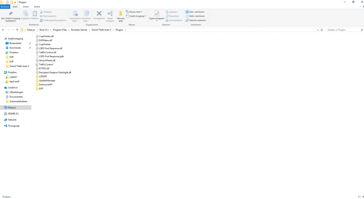This screenshot has width=364, height=199.
Task: Click Rockstar Games in address breadcrumb
Action: coord(79,30)
